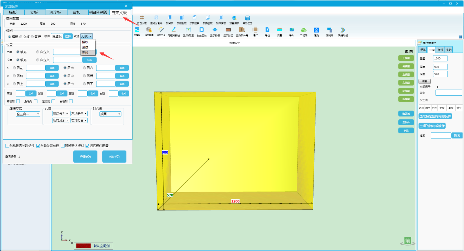Open the 板件 tab in properties panel
The image size is (464, 251).
pos(441,50)
